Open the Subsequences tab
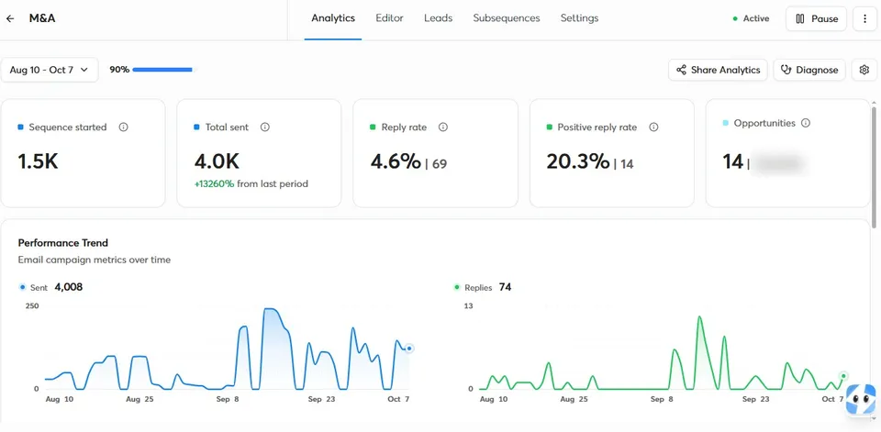The width and height of the screenshot is (881, 432). coord(507,18)
